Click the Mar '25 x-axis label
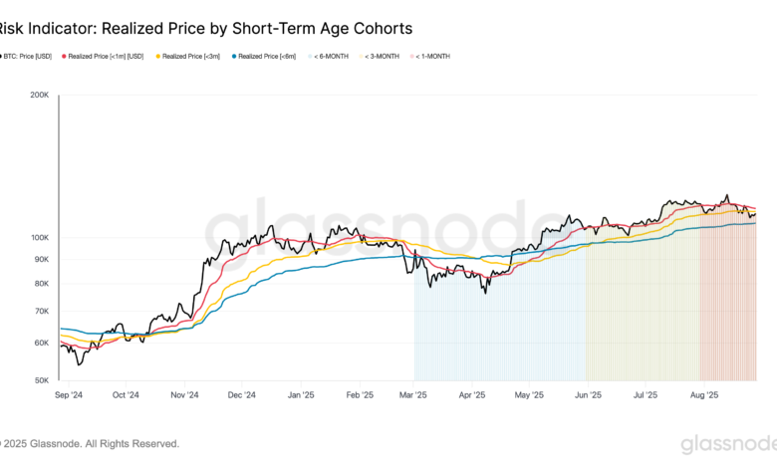 coord(413,394)
